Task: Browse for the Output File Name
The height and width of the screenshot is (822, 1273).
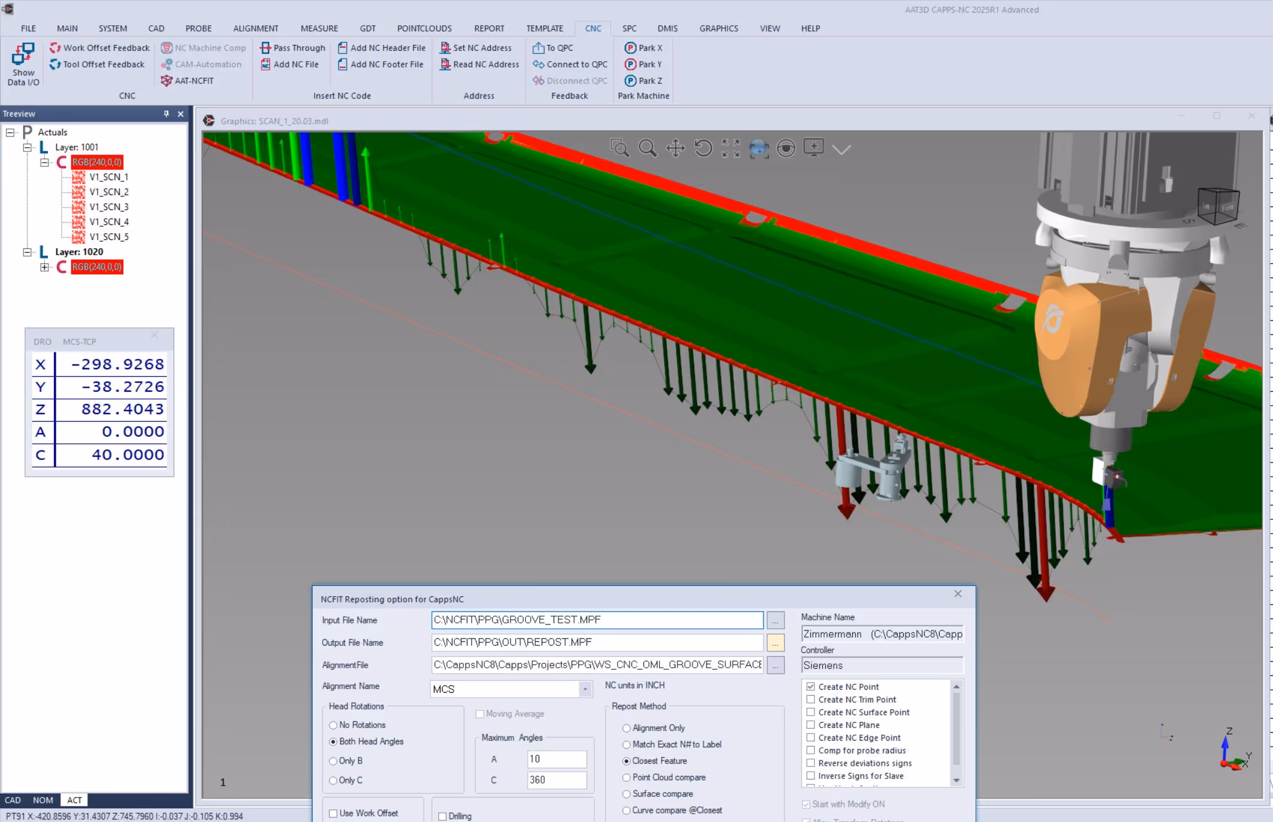Action: click(x=775, y=643)
